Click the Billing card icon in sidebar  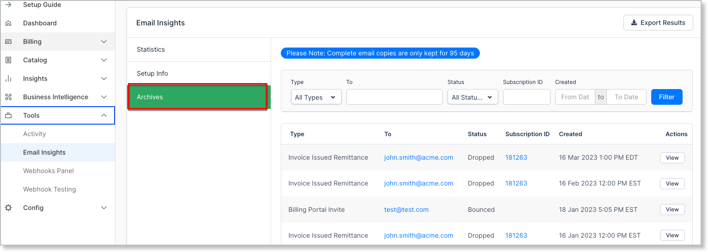[8, 42]
